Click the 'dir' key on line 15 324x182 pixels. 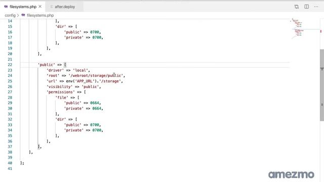click(61, 26)
